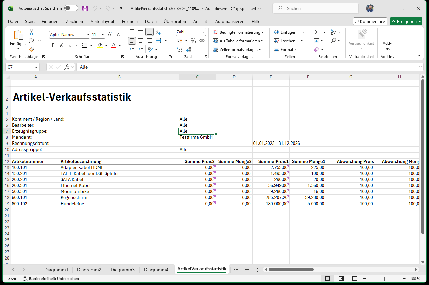Click the thousands separator 000 icon

(x=202, y=41)
